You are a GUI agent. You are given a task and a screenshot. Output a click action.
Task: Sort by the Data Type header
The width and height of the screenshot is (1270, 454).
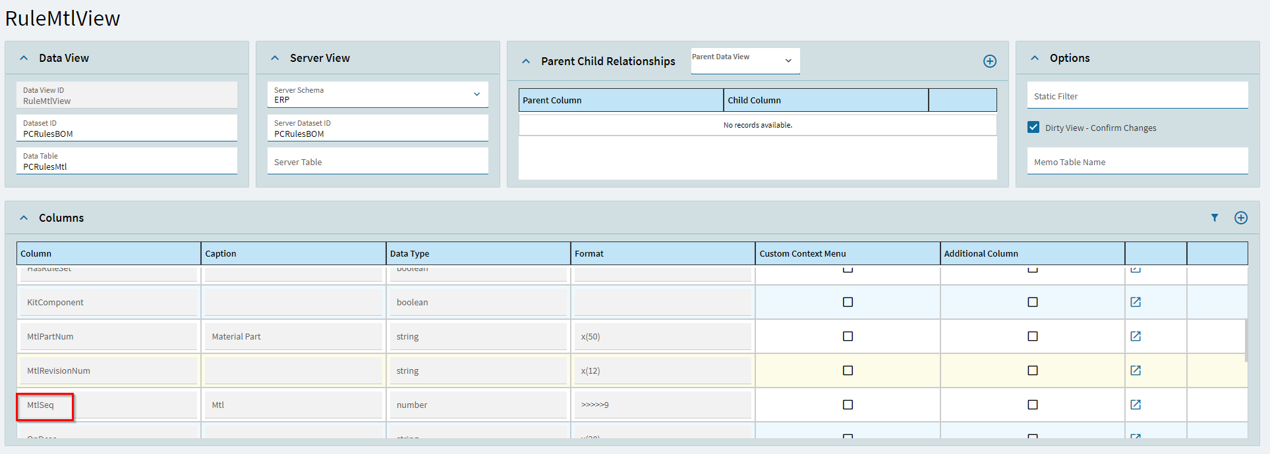point(478,253)
